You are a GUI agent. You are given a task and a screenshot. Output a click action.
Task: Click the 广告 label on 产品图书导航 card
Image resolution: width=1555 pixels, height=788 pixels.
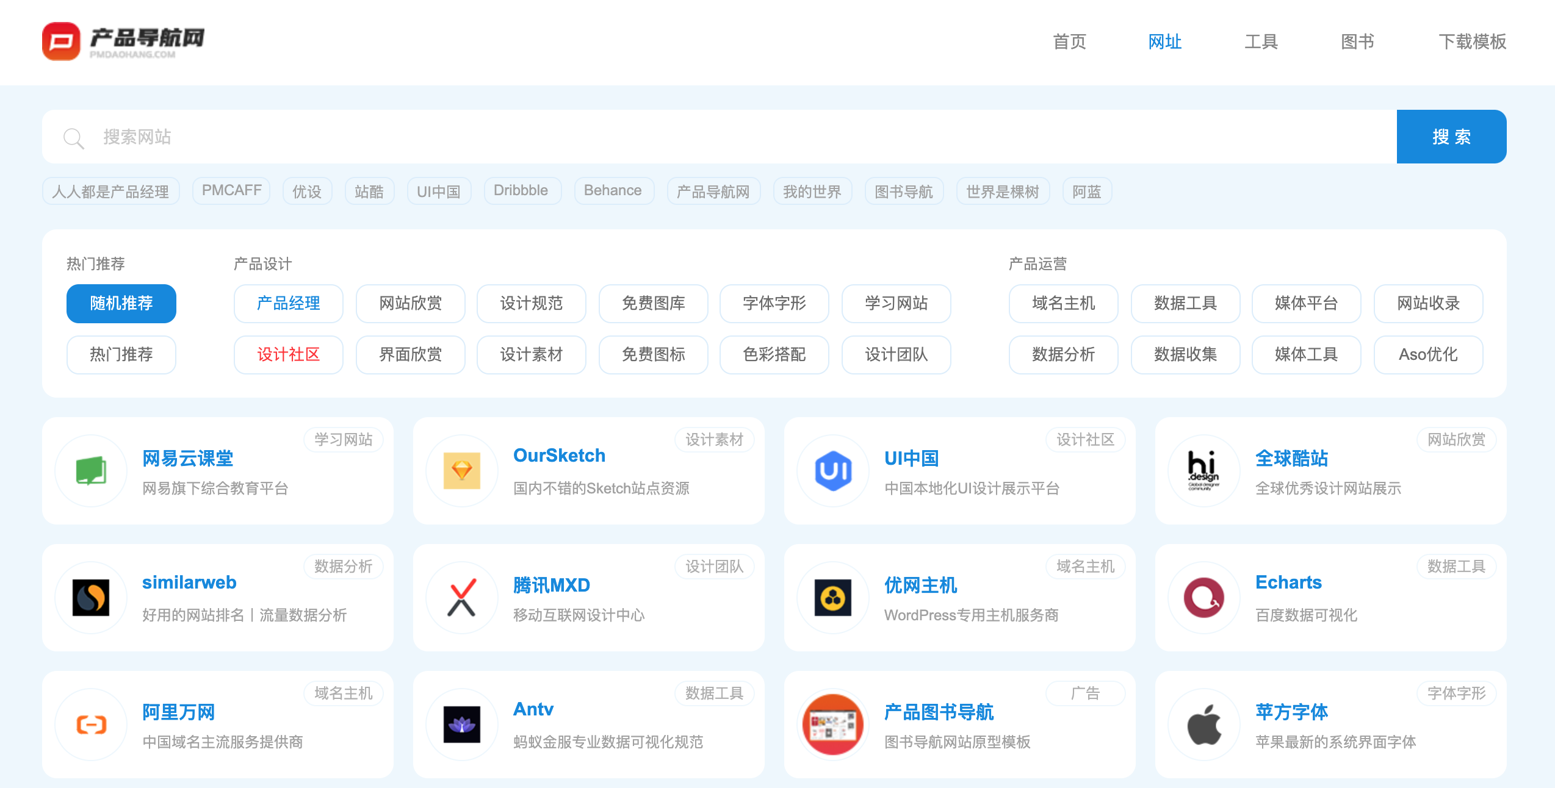(x=1086, y=693)
